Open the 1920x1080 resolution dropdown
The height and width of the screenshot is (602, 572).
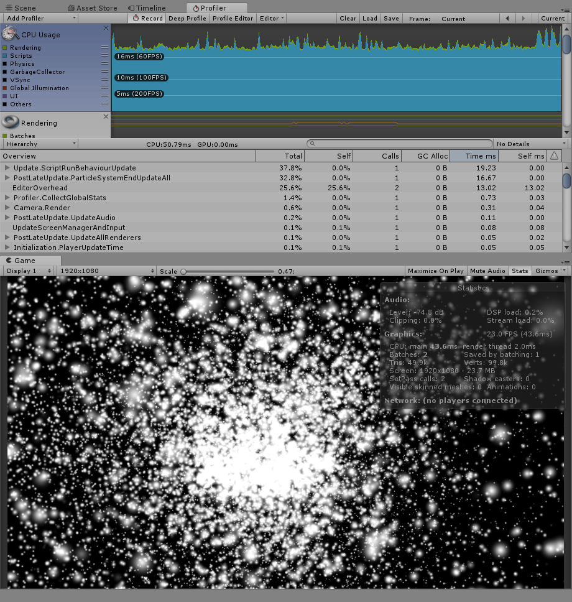pyautogui.click(x=106, y=271)
